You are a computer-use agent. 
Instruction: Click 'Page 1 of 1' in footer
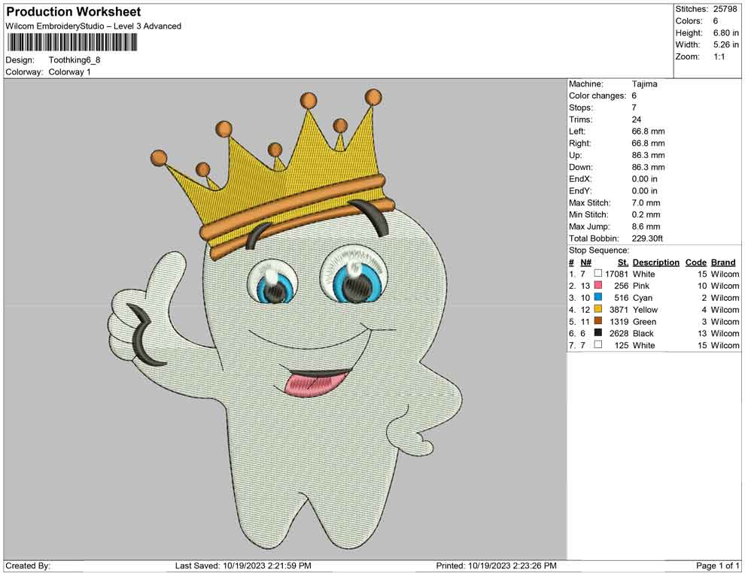click(x=717, y=565)
